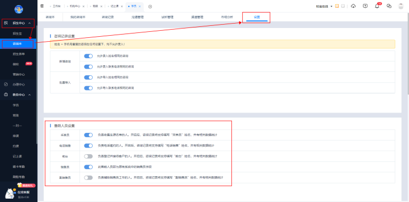Open the WeChat chat bubbles icon
The image size is (409, 202).
point(389,6)
